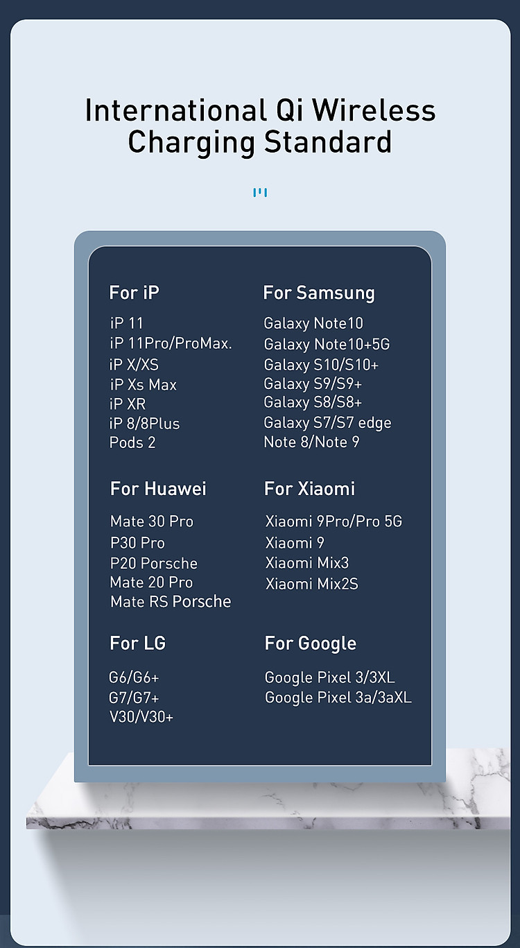Click the For Huawei heading

158,488
